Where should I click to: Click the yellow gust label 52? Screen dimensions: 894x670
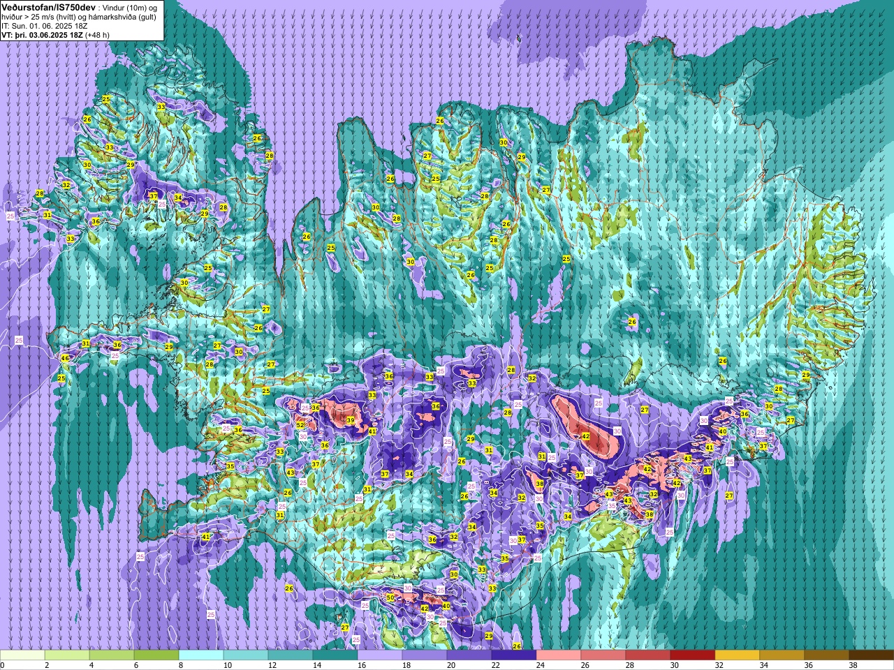300,425
